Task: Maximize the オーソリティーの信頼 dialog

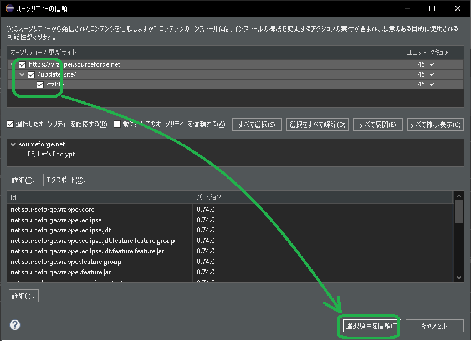Action: coord(432,8)
